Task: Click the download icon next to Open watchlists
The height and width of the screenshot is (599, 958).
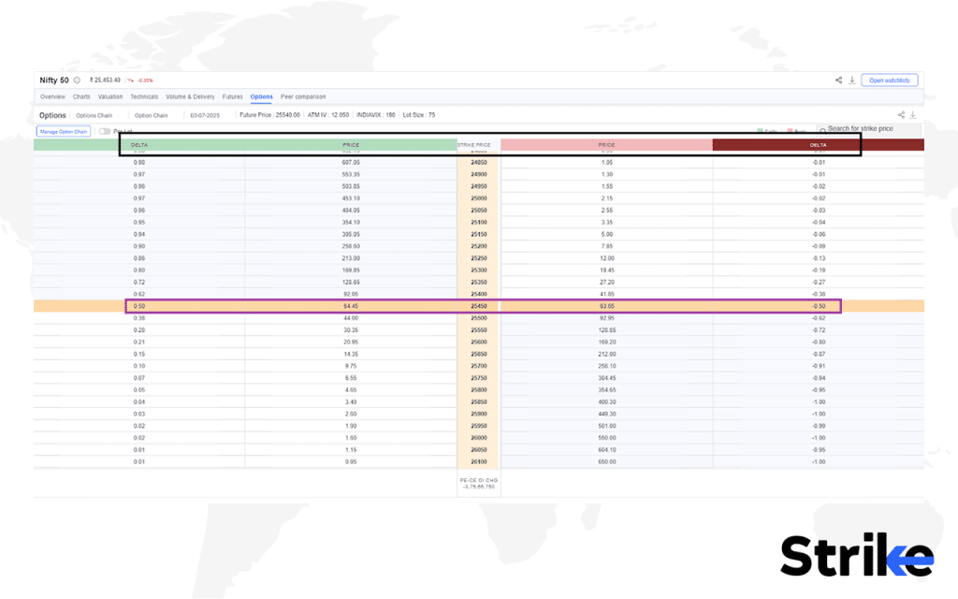Action: click(851, 80)
